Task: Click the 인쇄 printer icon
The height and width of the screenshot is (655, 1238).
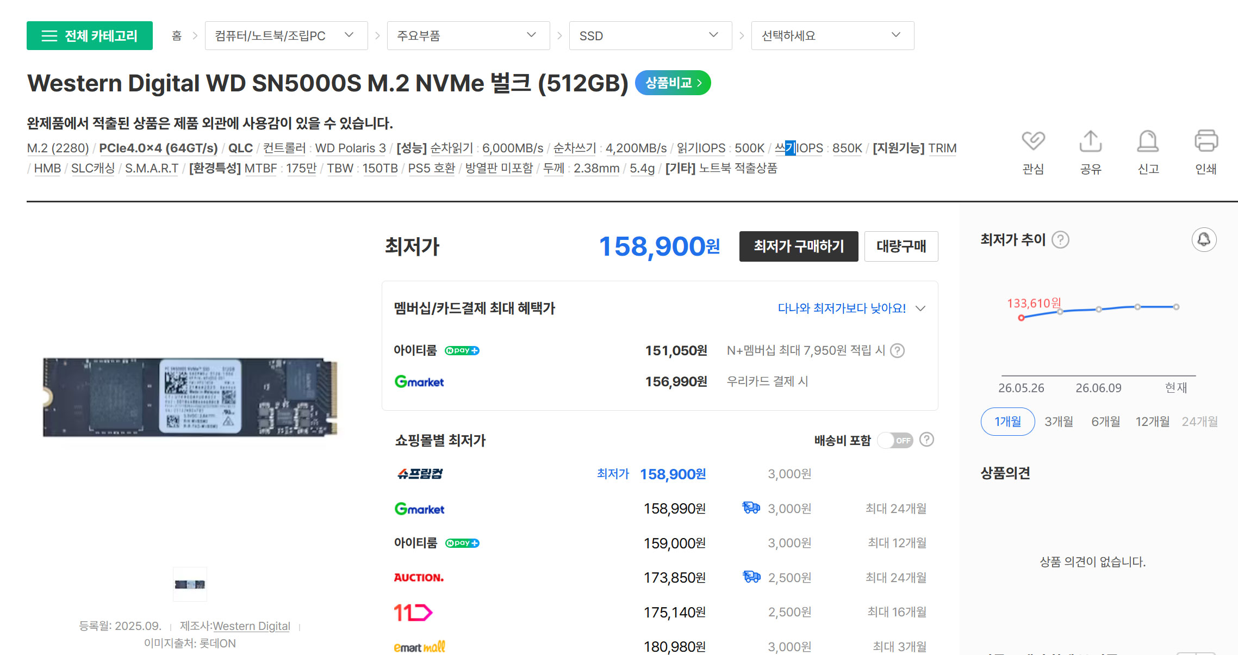Action: tap(1206, 141)
